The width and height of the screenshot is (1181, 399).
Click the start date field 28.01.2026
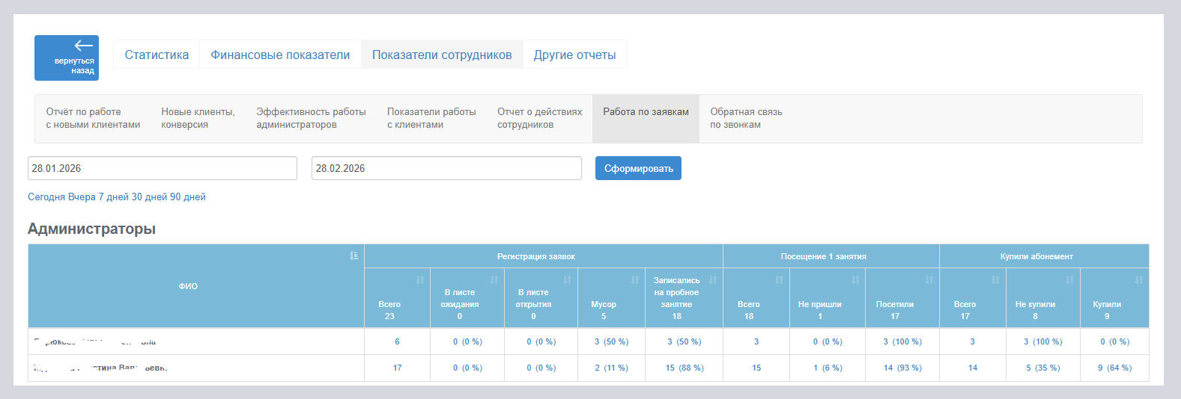[163, 168]
